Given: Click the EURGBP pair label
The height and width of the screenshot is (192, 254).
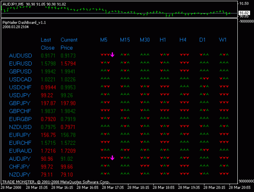Looking at the screenshot, I should pos(20,119).
